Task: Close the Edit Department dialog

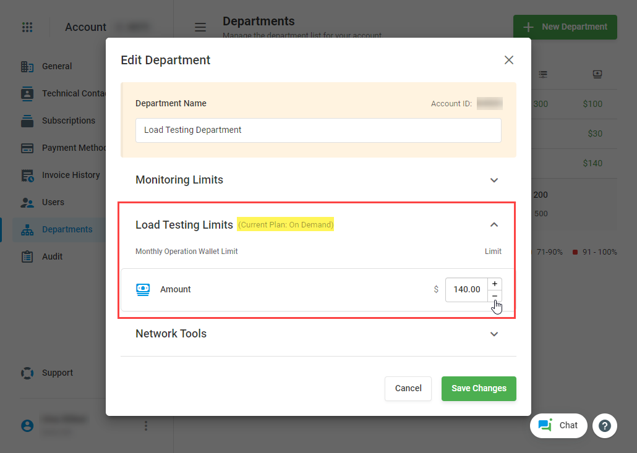Action: (x=508, y=60)
